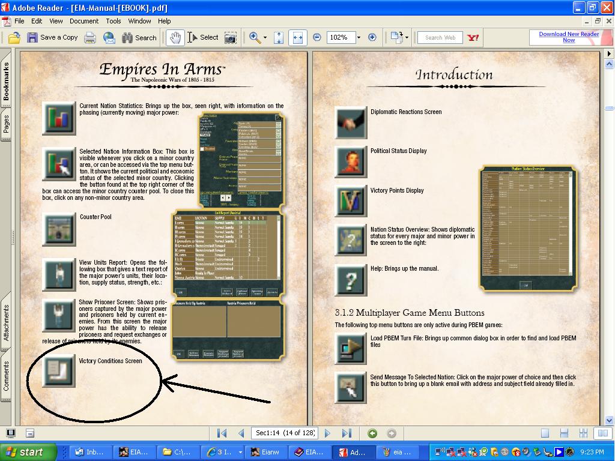Click the Zoom Out minus button
Viewport: 615px width, 461px height.
317,37
